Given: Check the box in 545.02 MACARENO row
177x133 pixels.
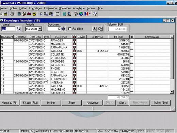Looking at the screenshot, I should click(132, 44).
